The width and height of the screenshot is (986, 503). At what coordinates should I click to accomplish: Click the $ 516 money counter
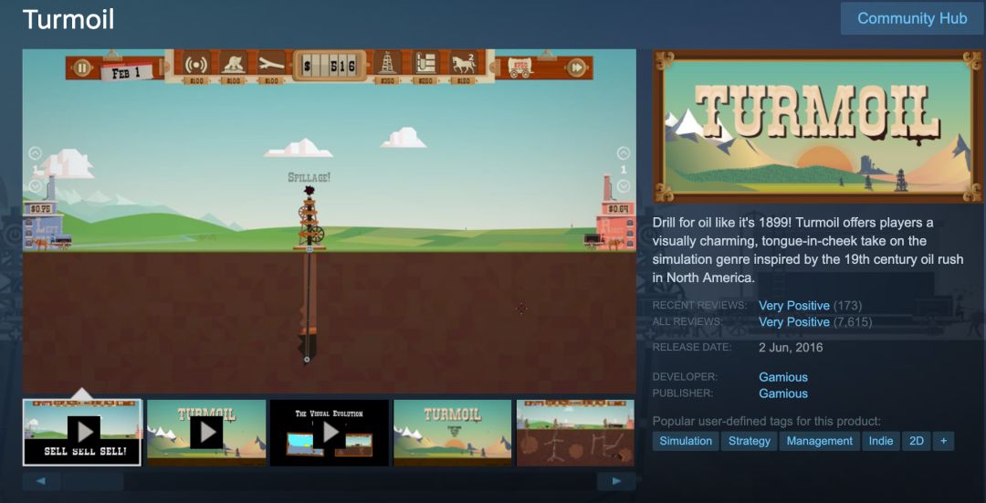click(x=330, y=66)
